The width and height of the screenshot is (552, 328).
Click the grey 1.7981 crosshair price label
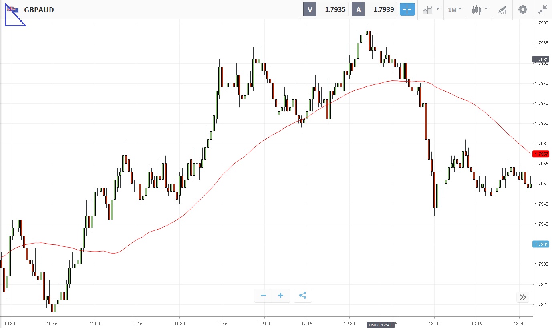(x=541, y=60)
